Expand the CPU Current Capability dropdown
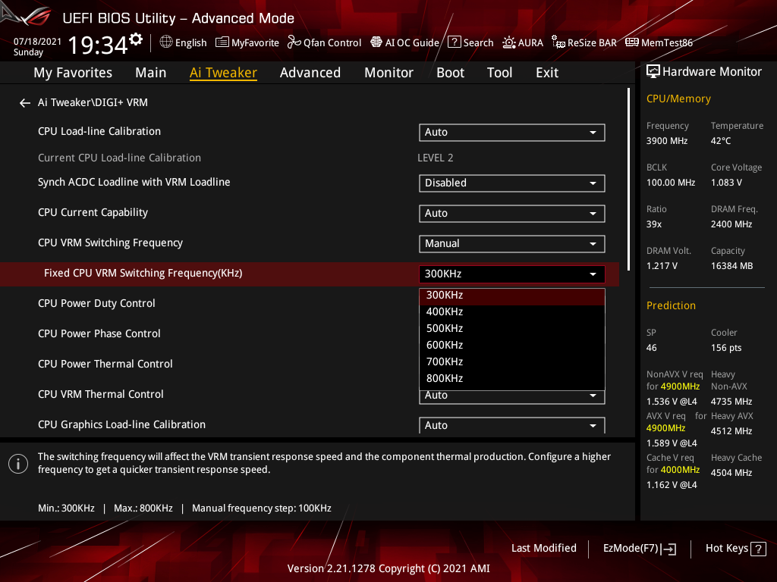The width and height of the screenshot is (777, 582). [511, 213]
